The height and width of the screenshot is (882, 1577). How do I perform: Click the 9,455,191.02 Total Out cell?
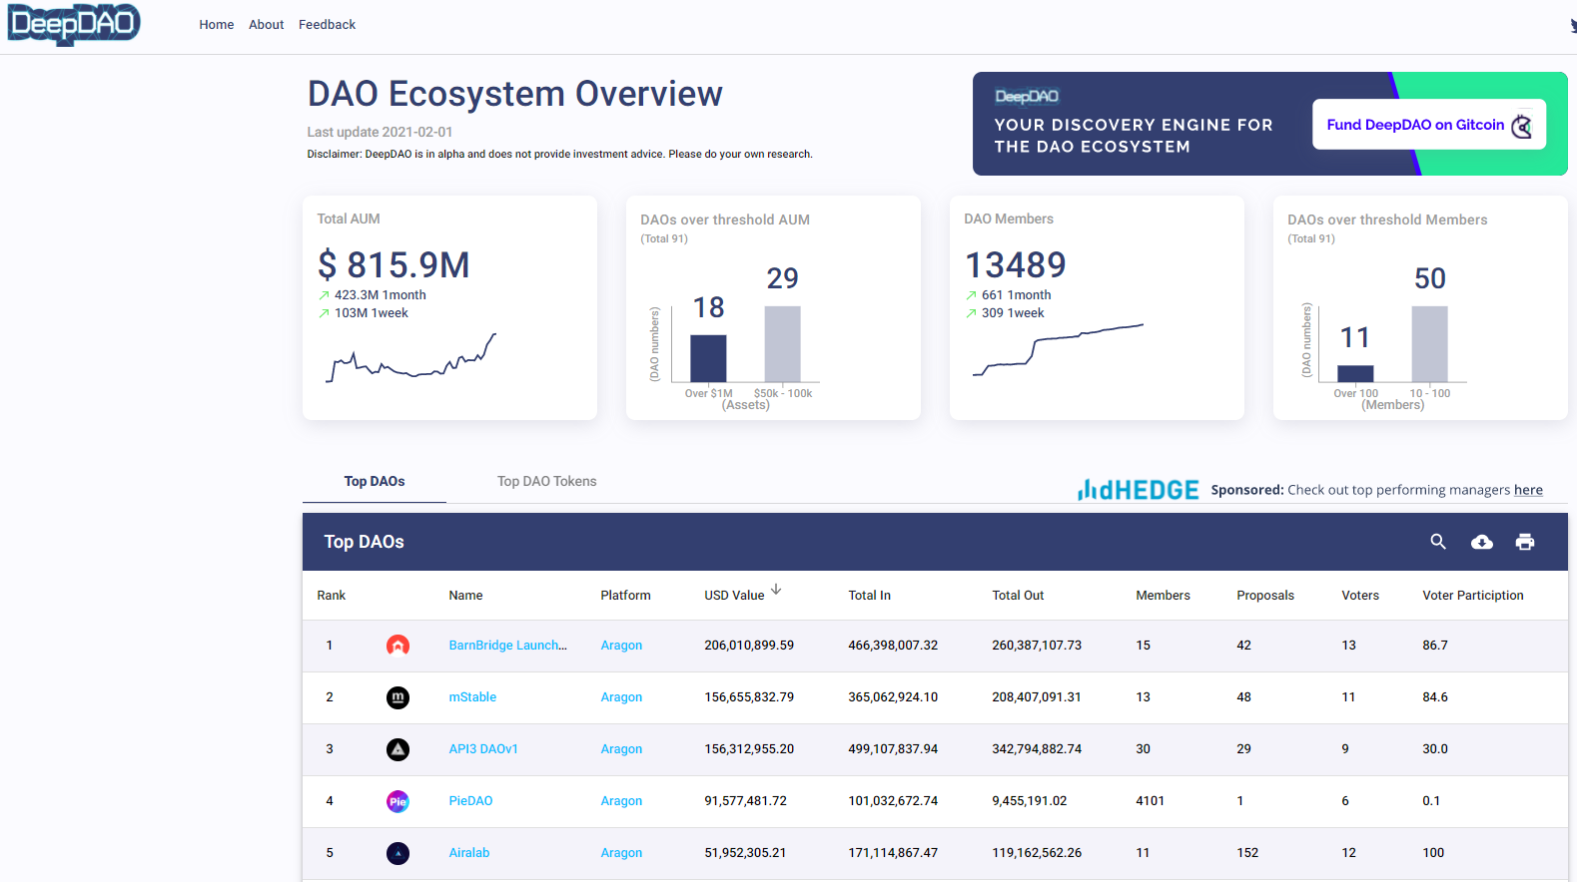tap(1029, 801)
